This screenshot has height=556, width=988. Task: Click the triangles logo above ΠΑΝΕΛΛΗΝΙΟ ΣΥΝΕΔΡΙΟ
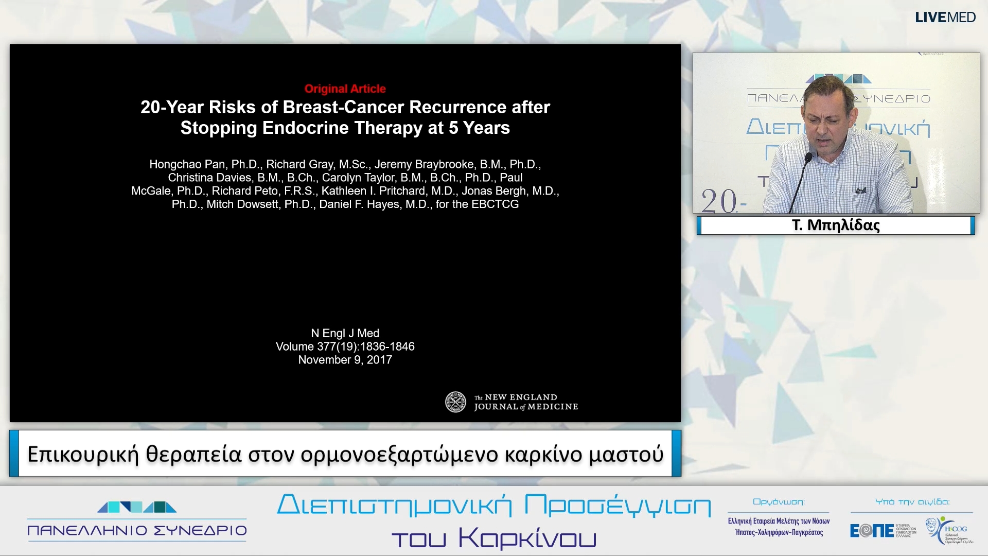(x=136, y=507)
